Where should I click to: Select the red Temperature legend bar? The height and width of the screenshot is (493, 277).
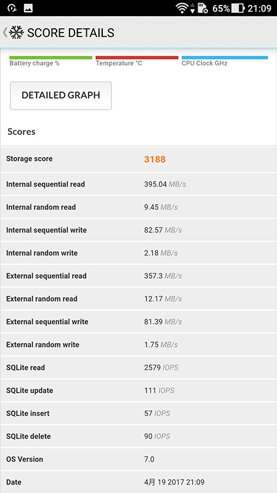137,58
